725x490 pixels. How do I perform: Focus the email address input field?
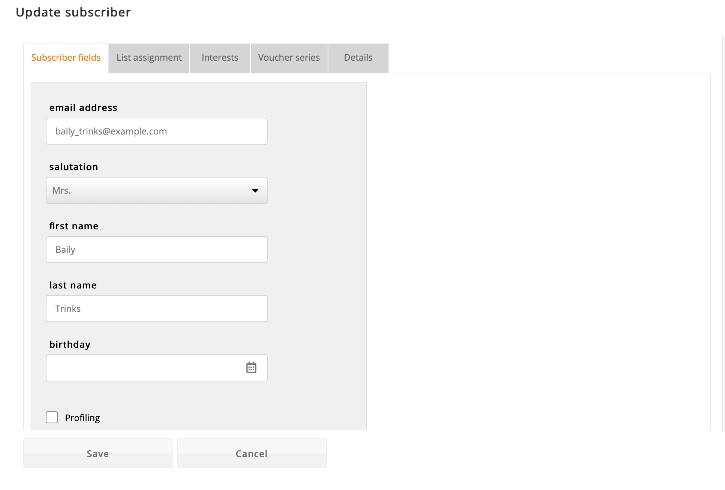(157, 131)
